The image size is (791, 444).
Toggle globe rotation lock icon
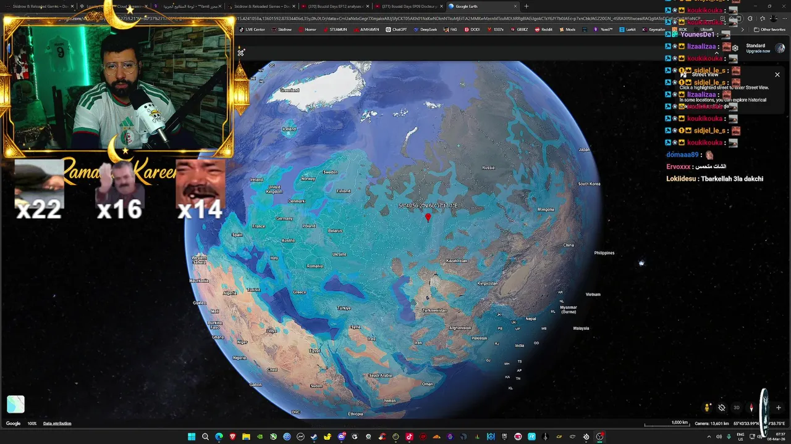click(722, 408)
